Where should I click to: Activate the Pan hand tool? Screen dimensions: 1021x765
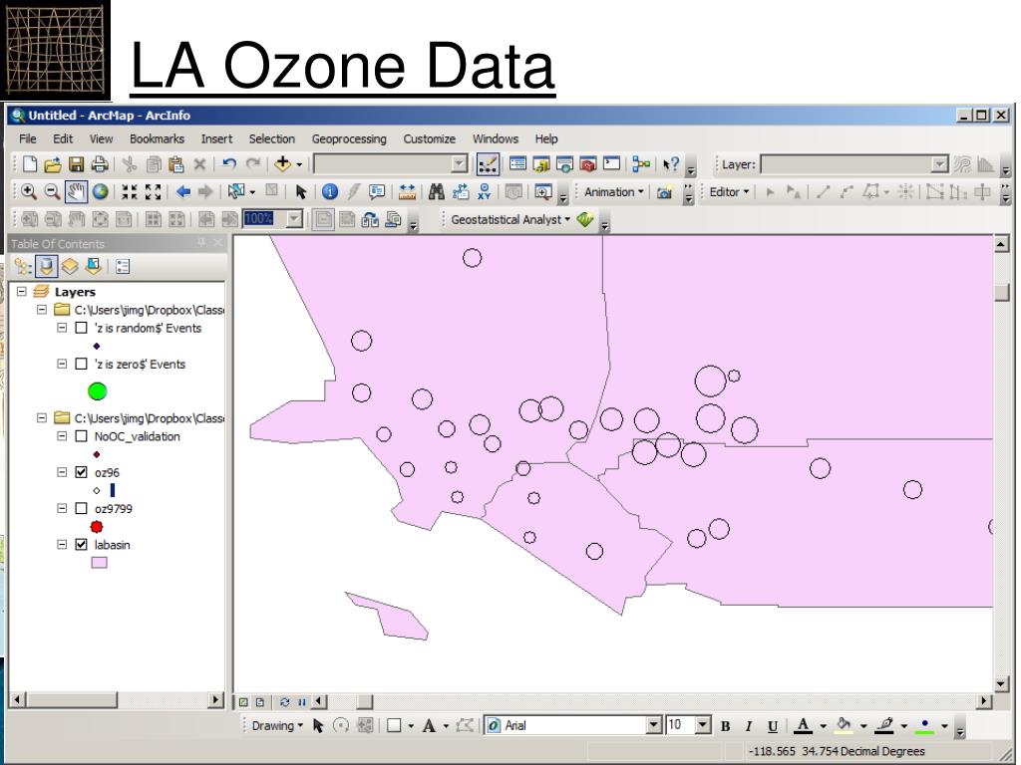(x=76, y=192)
